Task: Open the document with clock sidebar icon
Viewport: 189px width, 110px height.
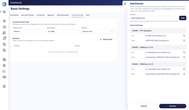Action: pyautogui.click(x=4, y=44)
